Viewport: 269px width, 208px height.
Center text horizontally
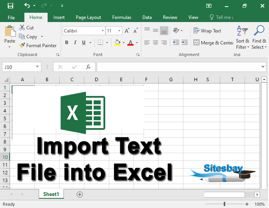point(156,43)
